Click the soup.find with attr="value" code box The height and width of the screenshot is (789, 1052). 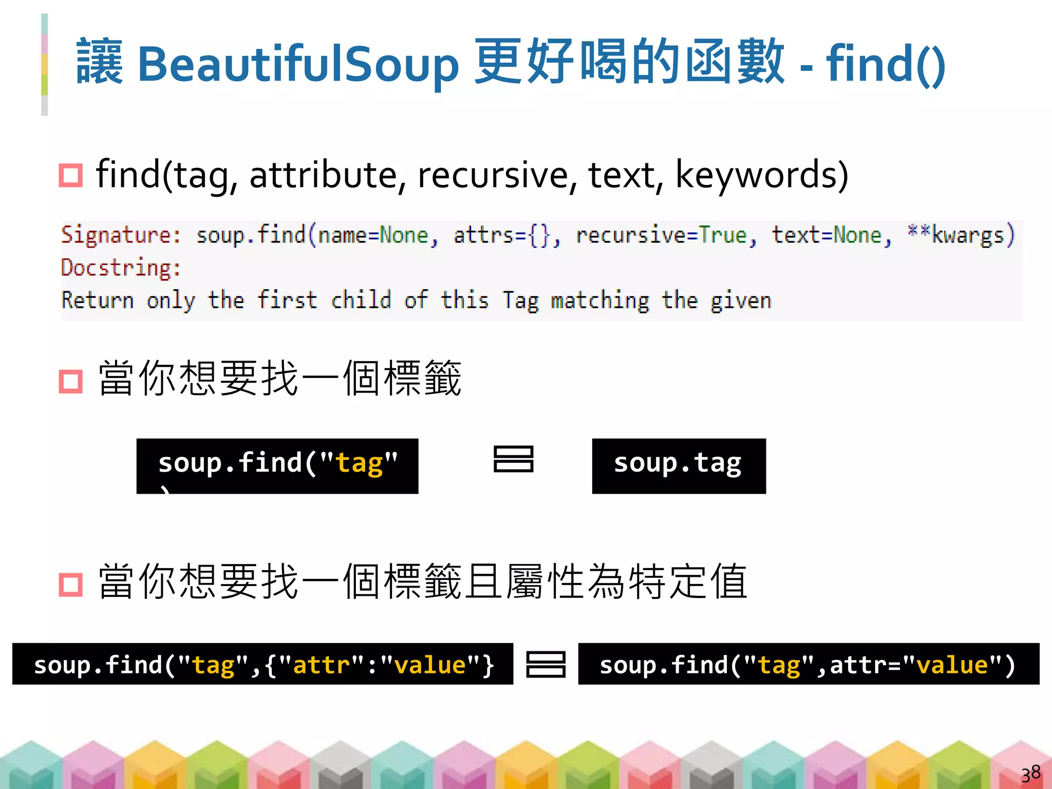pos(808,664)
